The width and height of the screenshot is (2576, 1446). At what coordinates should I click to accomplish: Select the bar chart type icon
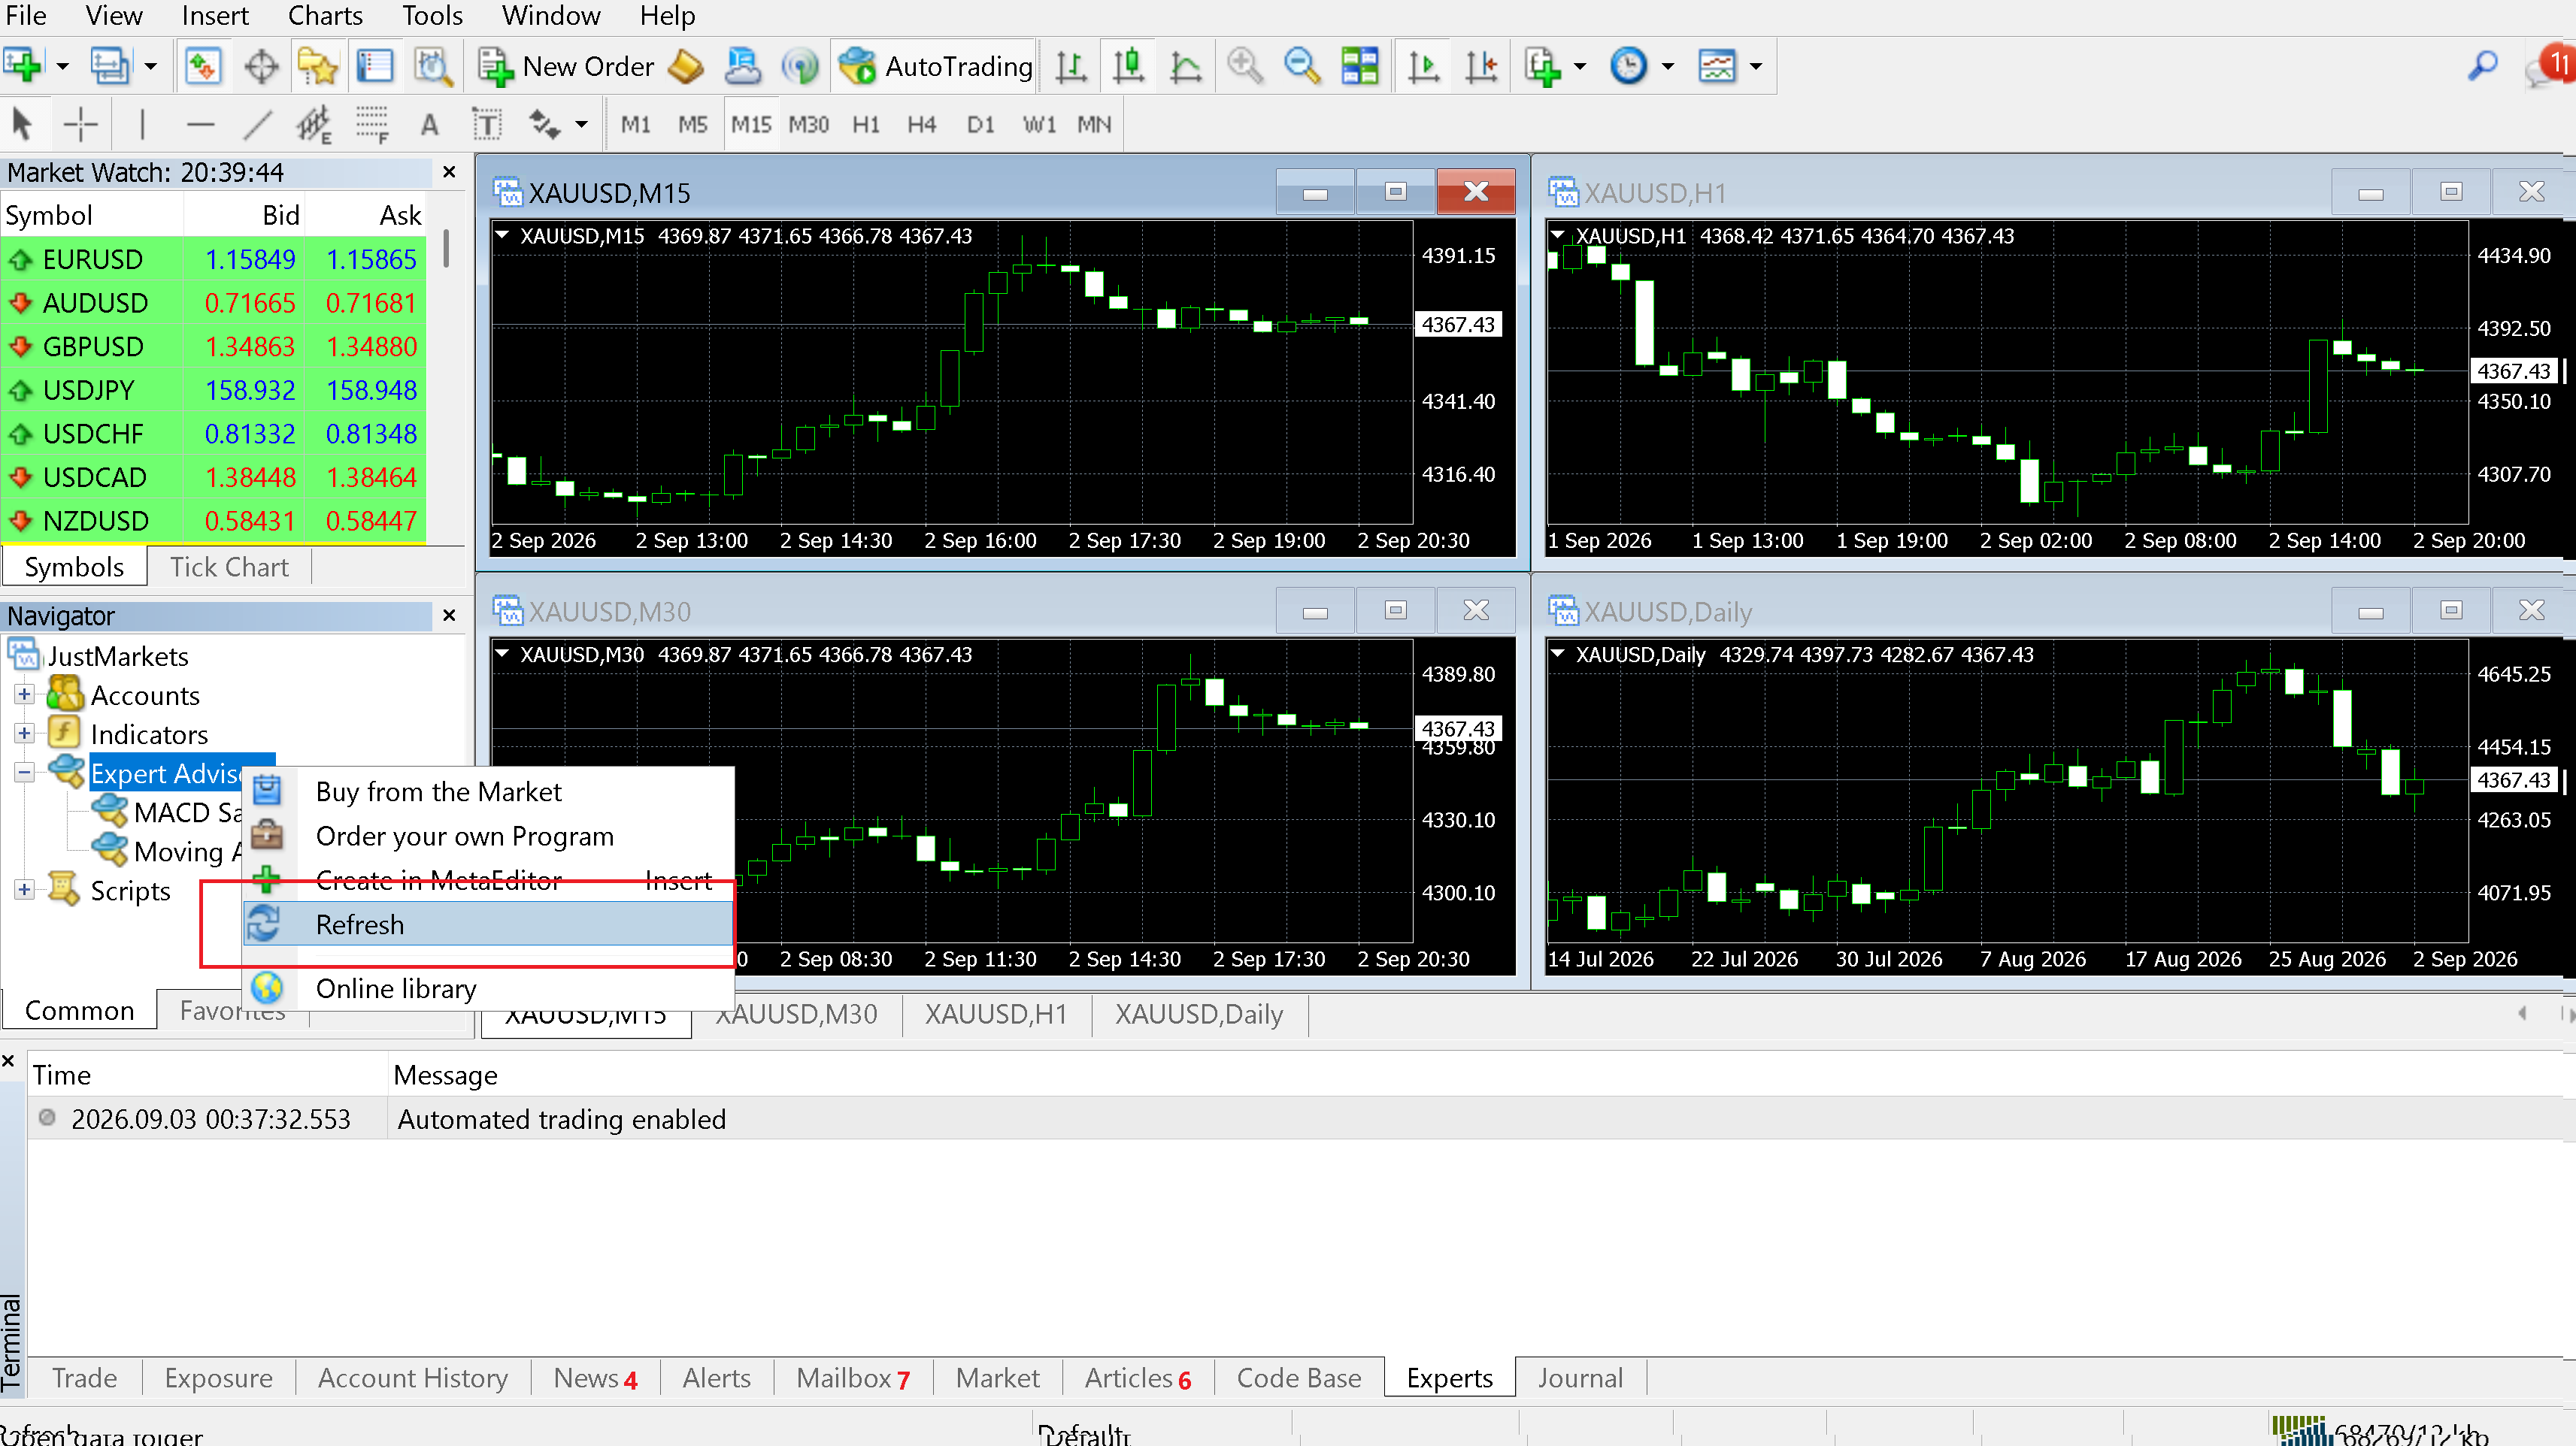[x=1071, y=66]
